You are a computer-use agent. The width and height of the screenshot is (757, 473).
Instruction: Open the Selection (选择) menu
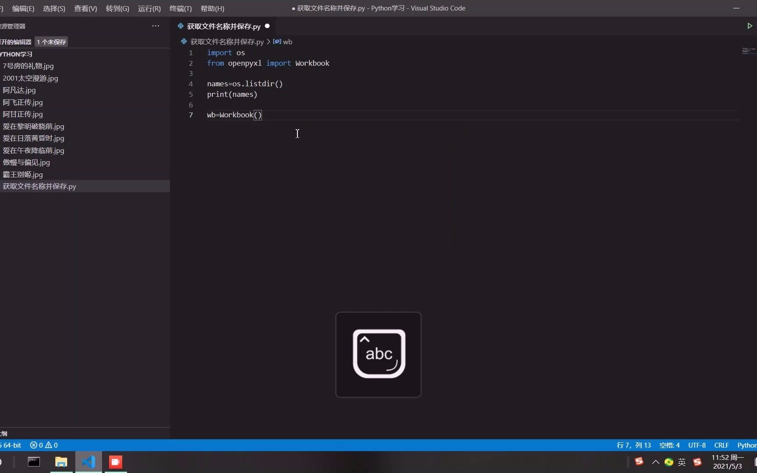(54, 8)
